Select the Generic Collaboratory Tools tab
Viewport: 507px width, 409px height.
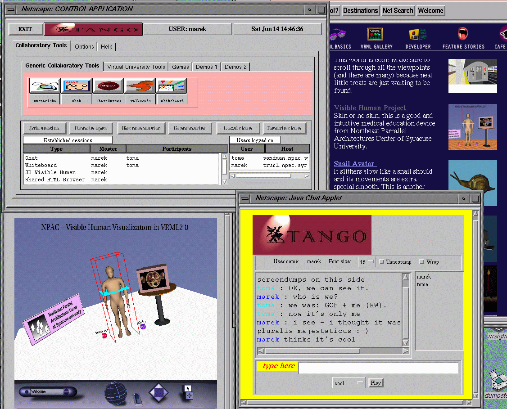point(62,66)
